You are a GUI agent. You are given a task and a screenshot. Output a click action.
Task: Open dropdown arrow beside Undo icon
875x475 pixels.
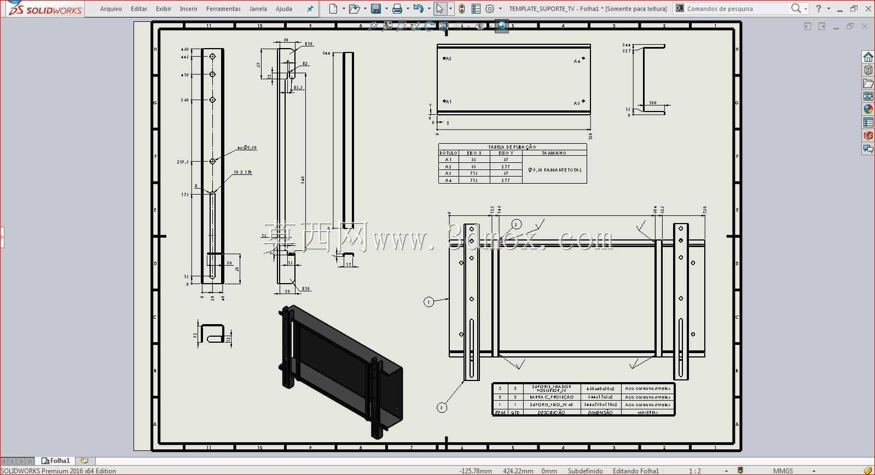(x=428, y=9)
